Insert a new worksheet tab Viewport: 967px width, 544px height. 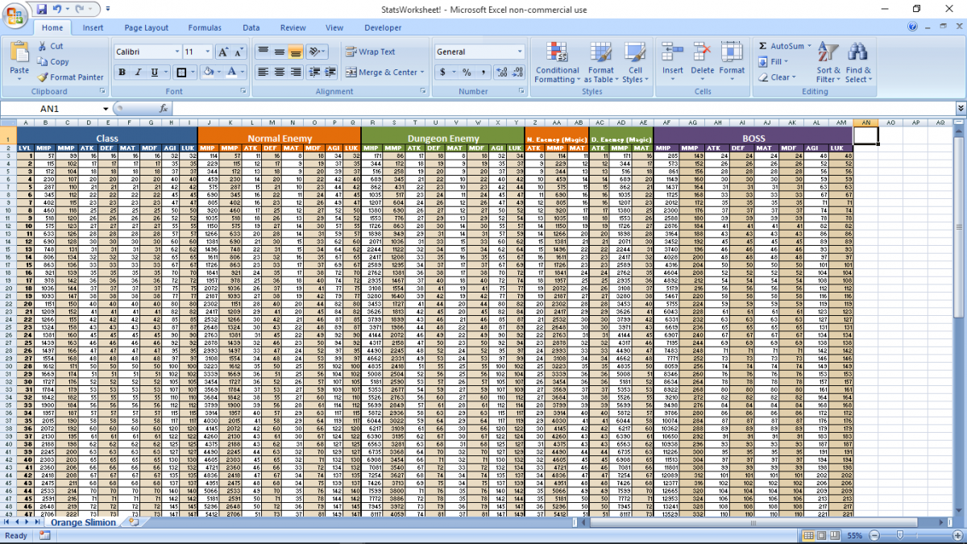[134, 522]
